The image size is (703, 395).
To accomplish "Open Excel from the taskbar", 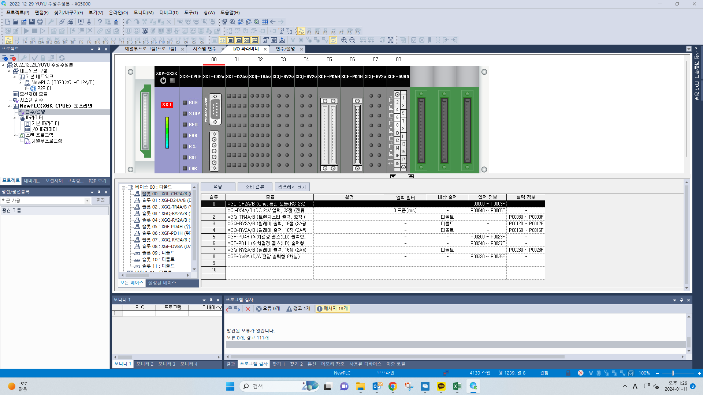I will [457, 386].
